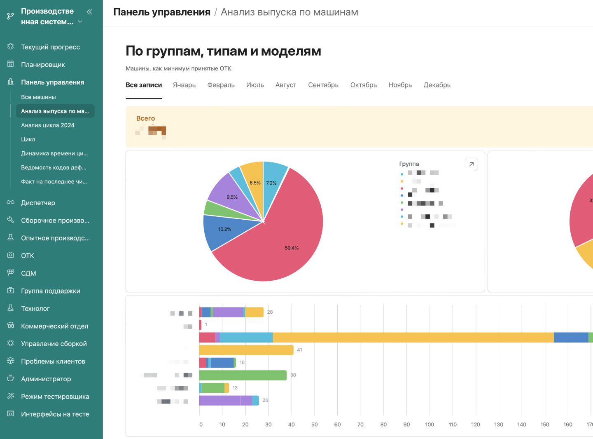The image size is (593, 439).
Task: Switch to the Февраль tab
Action: [x=221, y=85]
